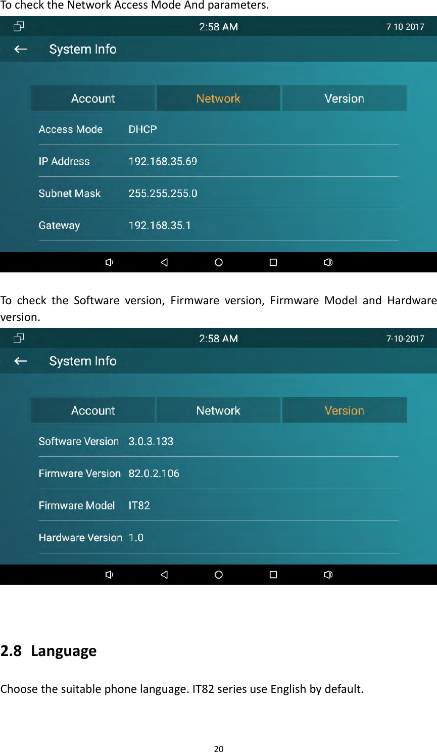Viewport: 437px width, 752px height.
Task: Switch to the Account tab
Action: tap(92, 98)
